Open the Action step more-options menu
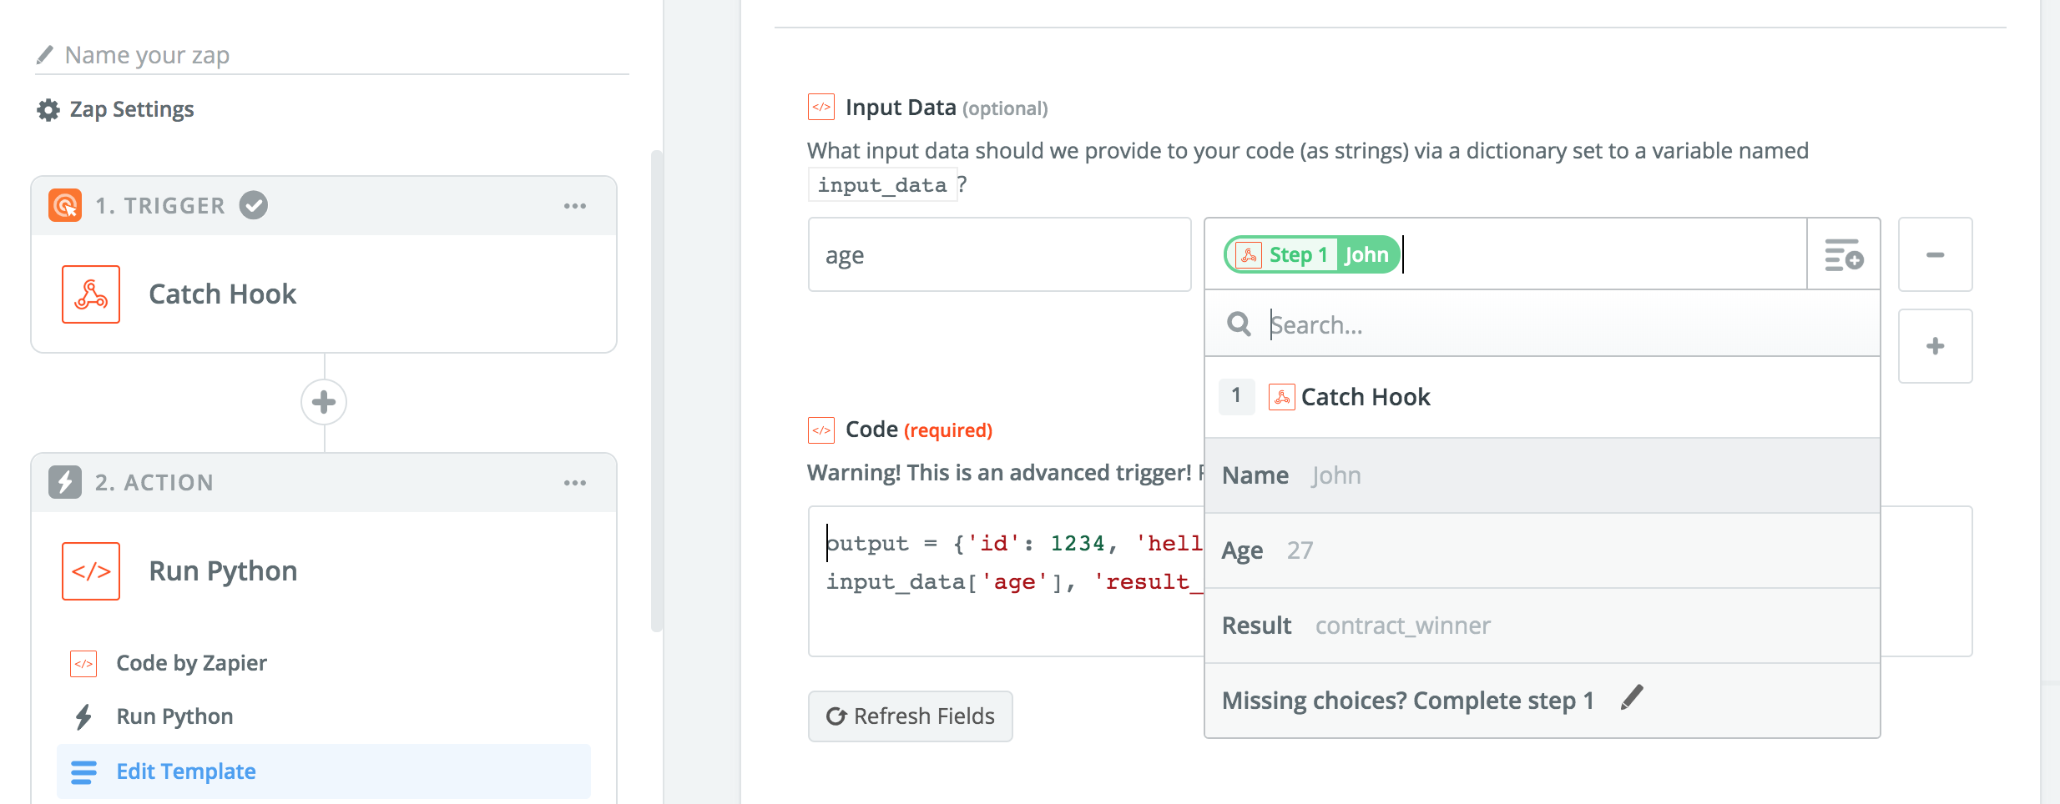Image resolution: width=2060 pixels, height=804 pixels. [575, 483]
